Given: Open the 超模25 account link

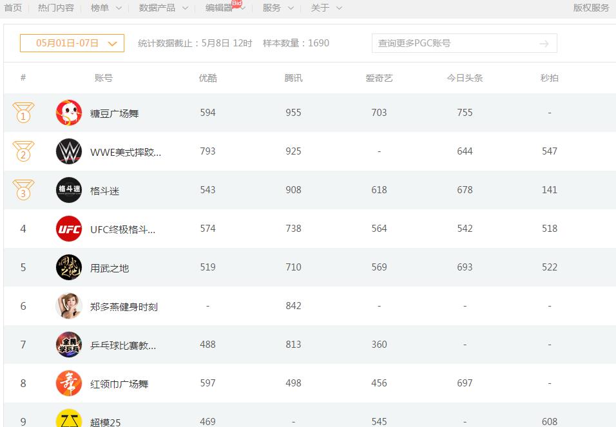Looking at the screenshot, I should pyautogui.click(x=106, y=422).
